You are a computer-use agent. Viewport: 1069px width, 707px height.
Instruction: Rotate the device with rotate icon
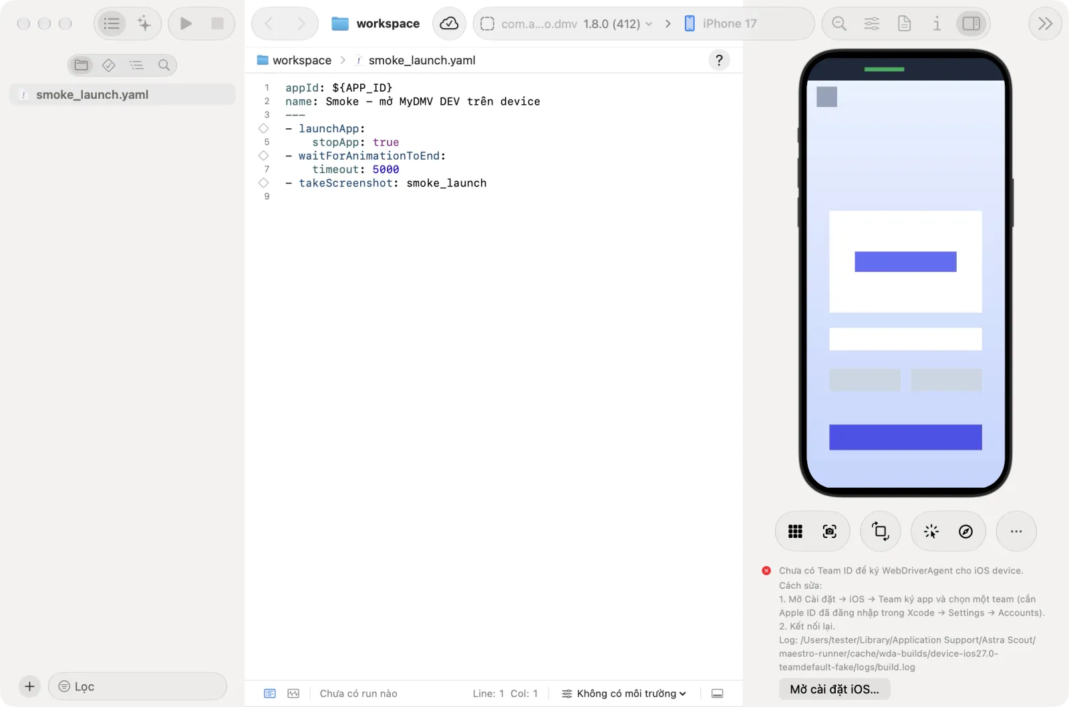(880, 531)
